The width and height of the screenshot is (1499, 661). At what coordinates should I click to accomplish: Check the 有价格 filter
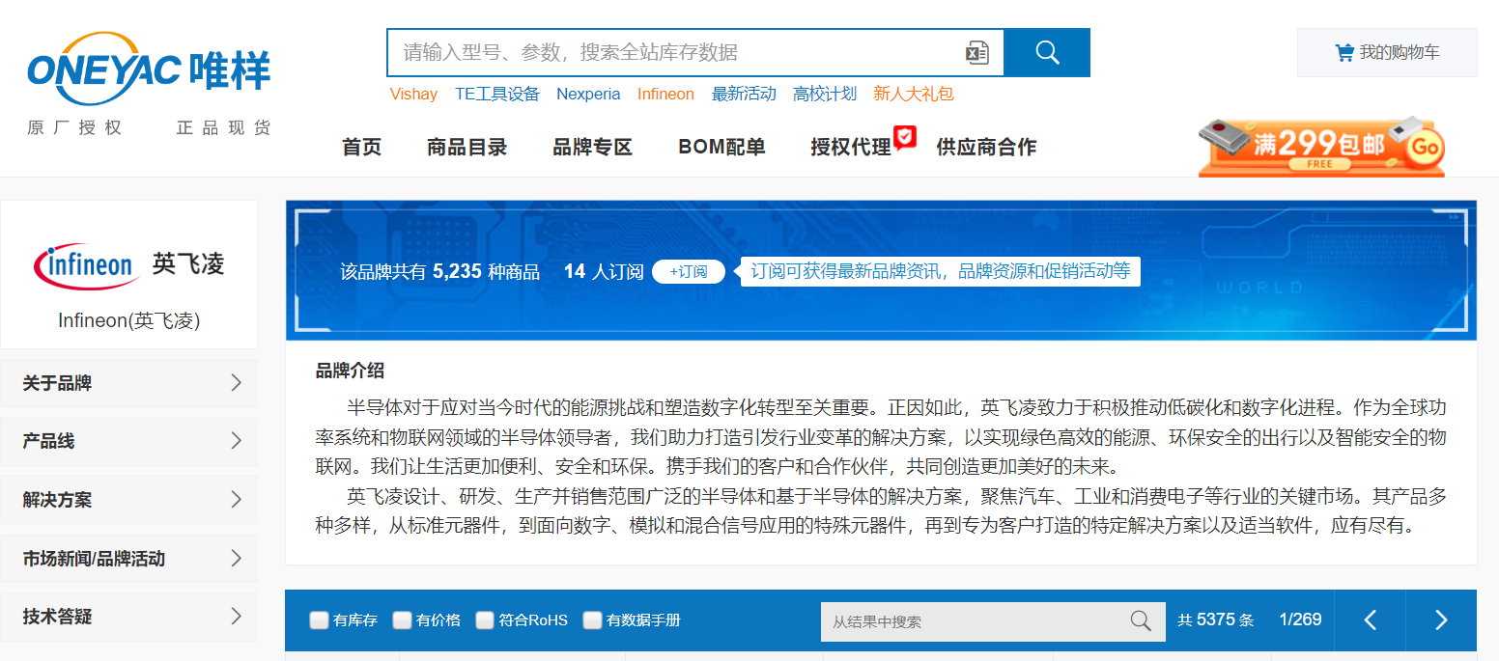(402, 620)
